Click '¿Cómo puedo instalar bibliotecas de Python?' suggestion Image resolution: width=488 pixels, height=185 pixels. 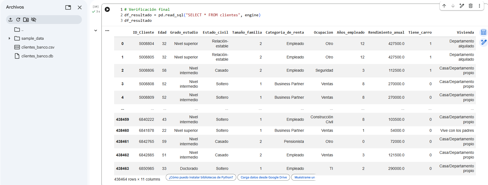click(201, 177)
